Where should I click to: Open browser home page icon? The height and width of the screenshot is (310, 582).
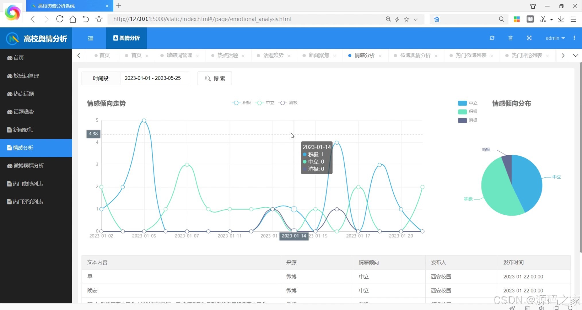click(73, 19)
